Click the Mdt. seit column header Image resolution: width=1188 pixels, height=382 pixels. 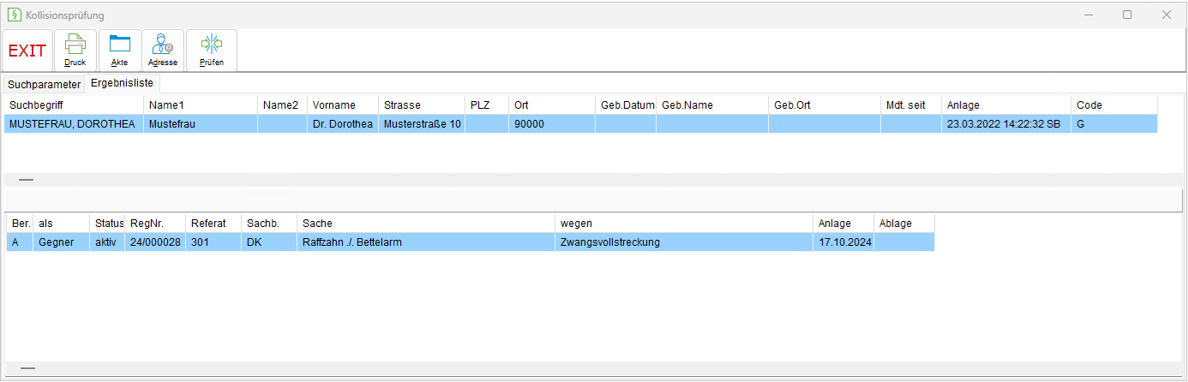[911, 105]
